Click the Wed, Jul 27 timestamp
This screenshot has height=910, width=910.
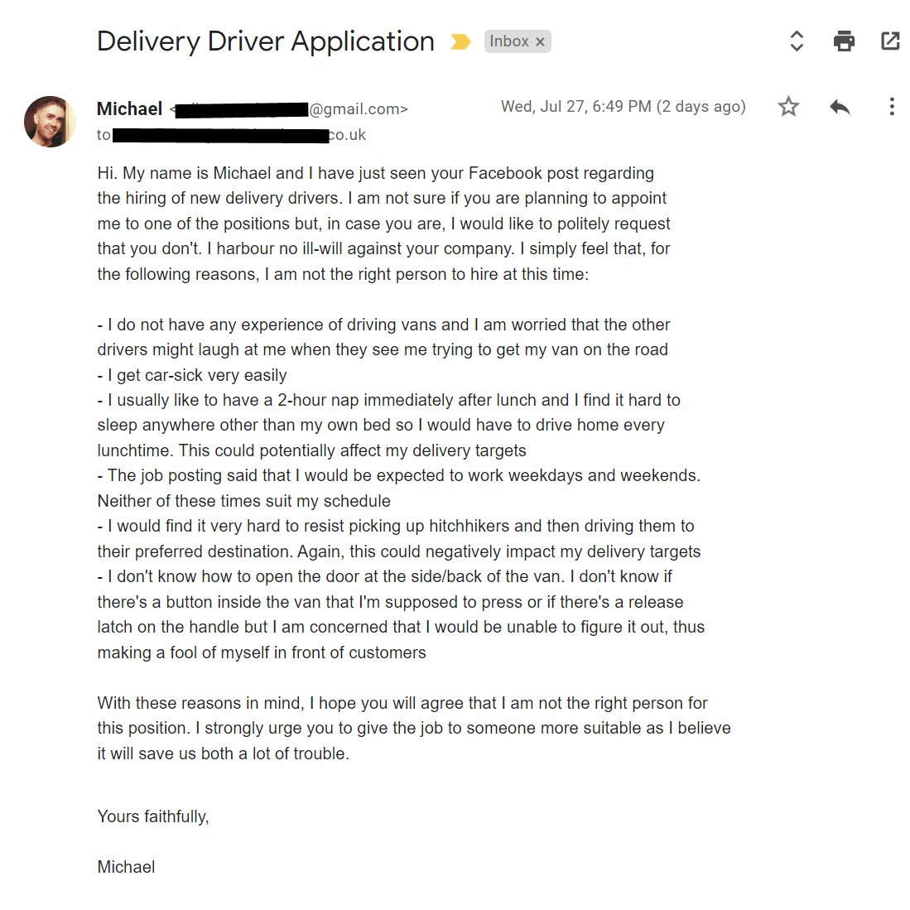click(623, 107)
